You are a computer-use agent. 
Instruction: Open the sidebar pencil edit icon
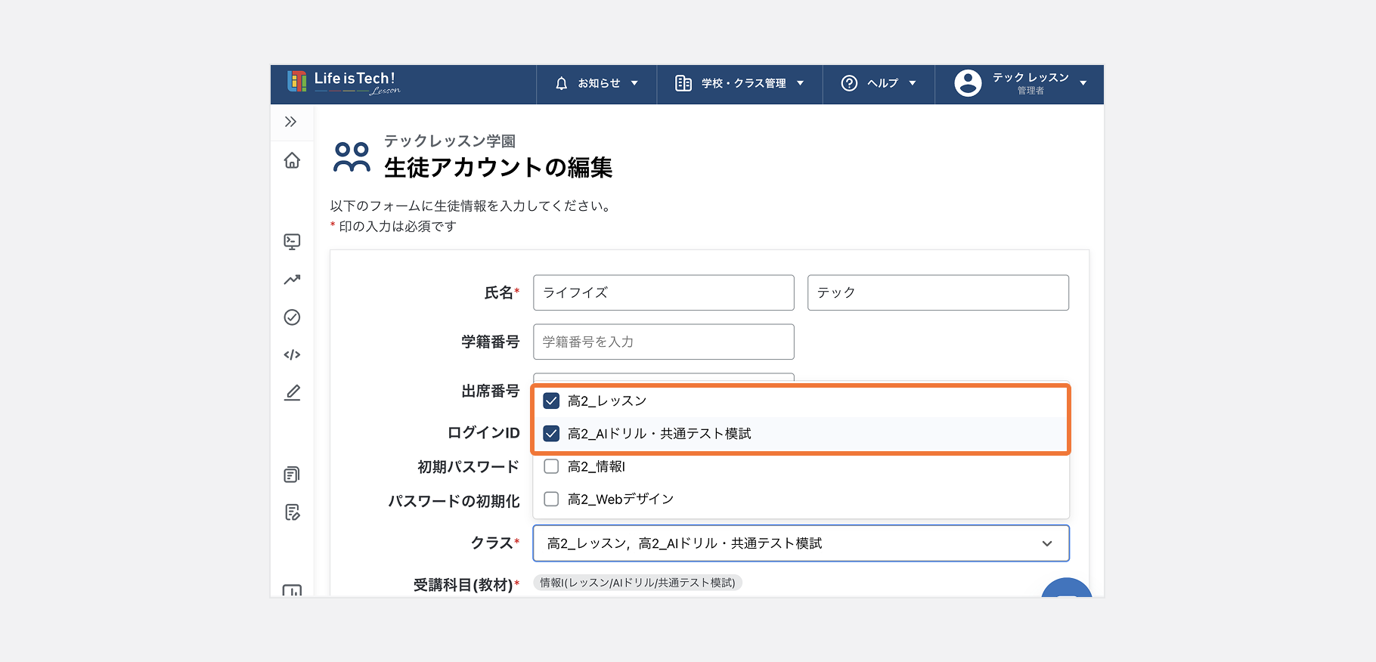(x=292, y=393)
